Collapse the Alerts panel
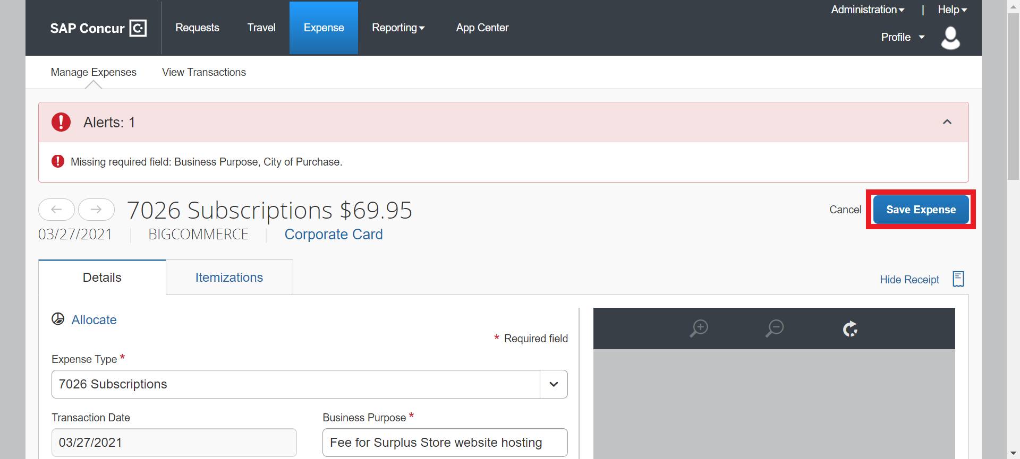The image size is (1020, 459). (947, 122)
